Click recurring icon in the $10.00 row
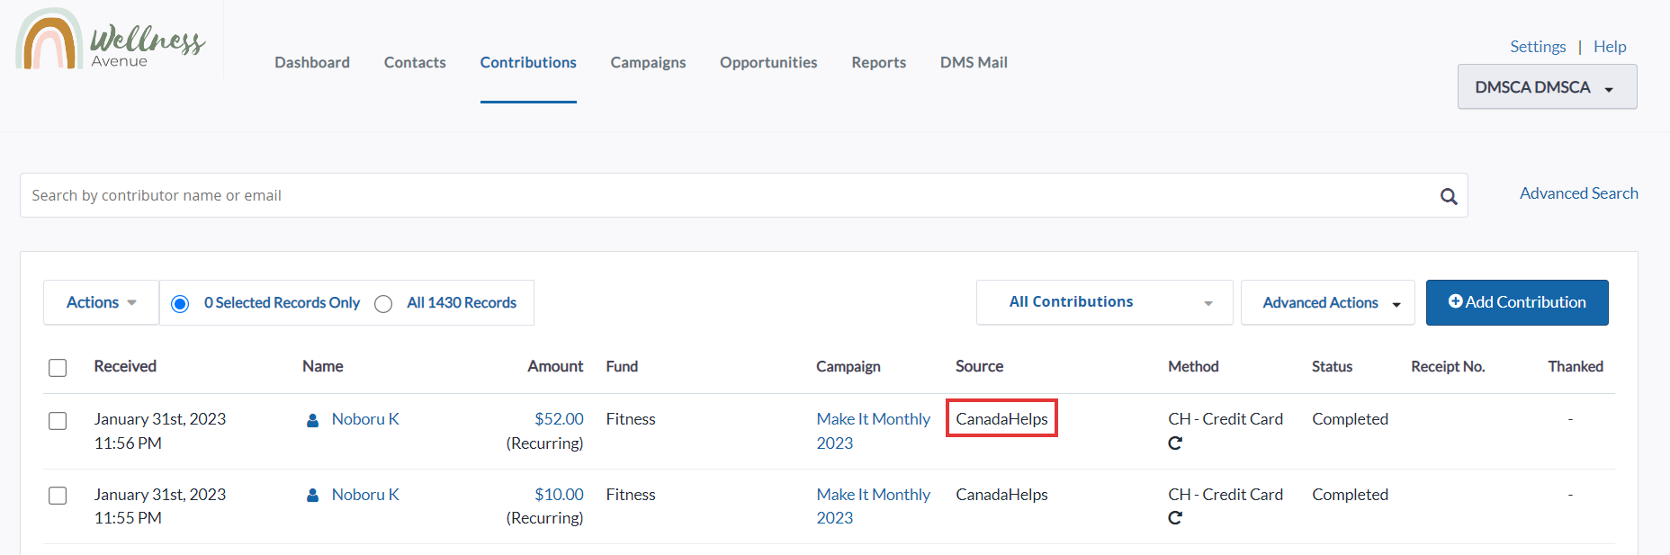Viewport: 1670px width, 555px height. pos(1175,518)
